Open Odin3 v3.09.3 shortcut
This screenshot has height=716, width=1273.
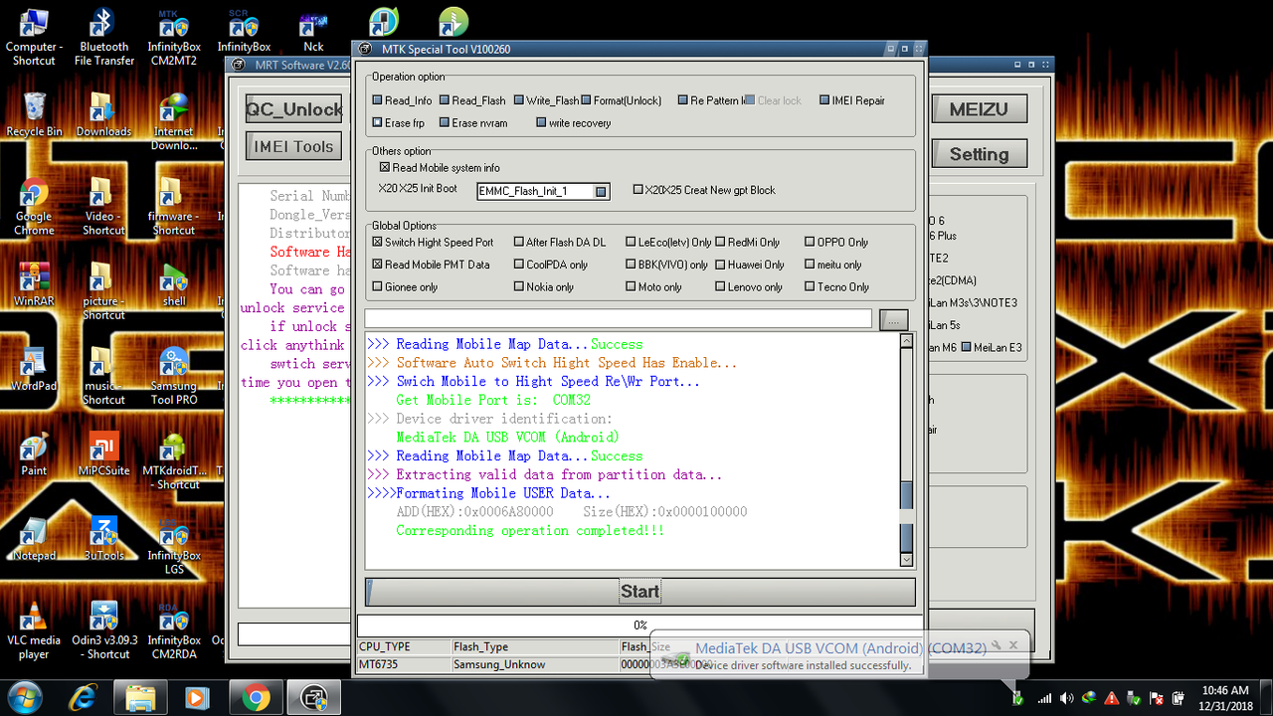click(103, 630)
